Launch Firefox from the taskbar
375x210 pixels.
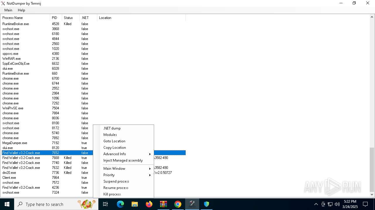[x=149, y=204]
